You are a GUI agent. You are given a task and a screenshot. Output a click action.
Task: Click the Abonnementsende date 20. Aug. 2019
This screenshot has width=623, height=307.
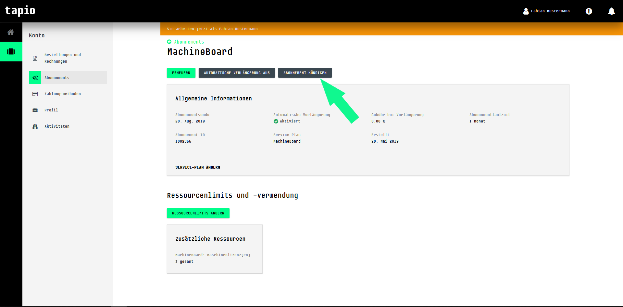tap(190, 121)
